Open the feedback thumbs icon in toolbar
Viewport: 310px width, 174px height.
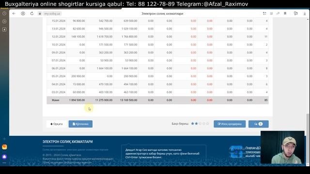[x=296, y=14]
